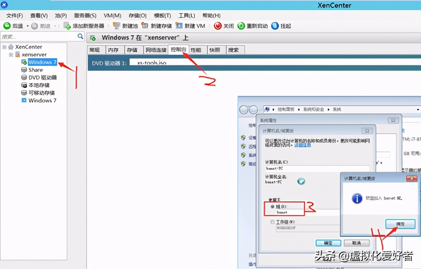Click the New VM (新建 VM) toolbar icon
Screen dimensions: 421x269
[x=179, y=26]
